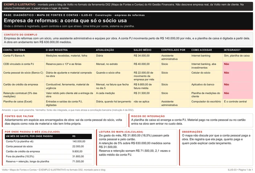Click the 'não se aplica' cell
This screenshot has width=255, height=173.
[x=146, y=103]
